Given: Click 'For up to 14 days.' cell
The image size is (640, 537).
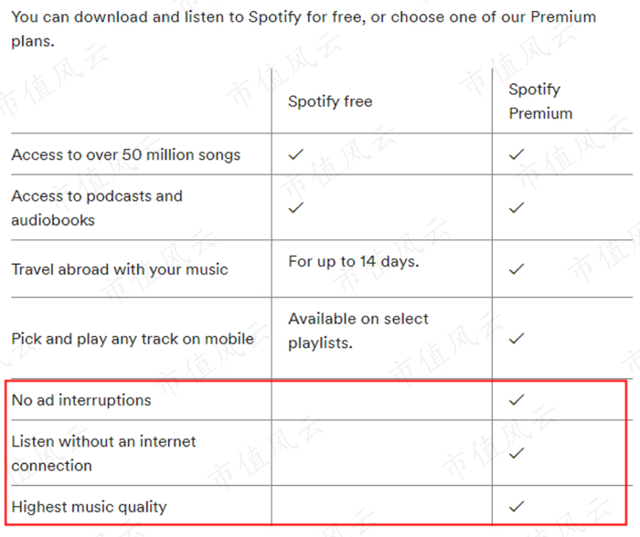Looking at the screenshot, I should click(x=353, y=261).
